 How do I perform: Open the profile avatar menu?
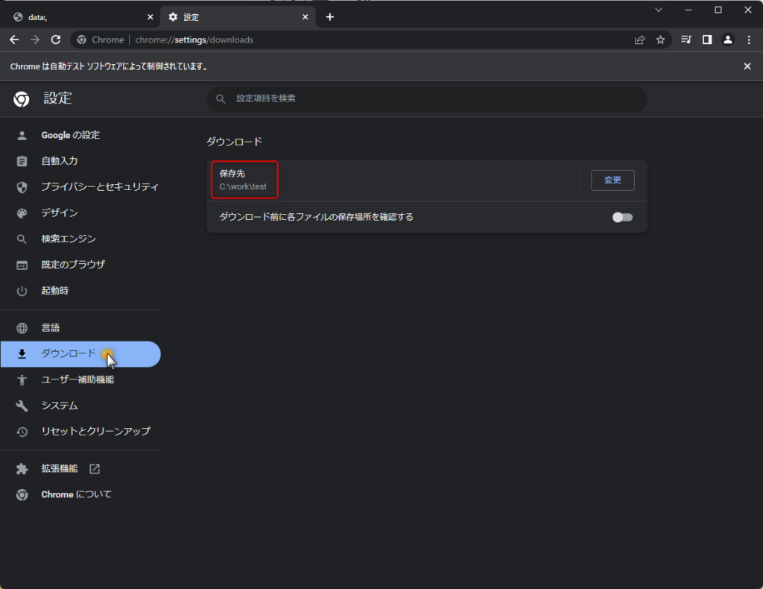click(x=728, y=40)
